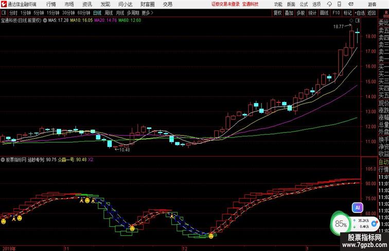Click the 12 month marker on time axis

[185, 248]
